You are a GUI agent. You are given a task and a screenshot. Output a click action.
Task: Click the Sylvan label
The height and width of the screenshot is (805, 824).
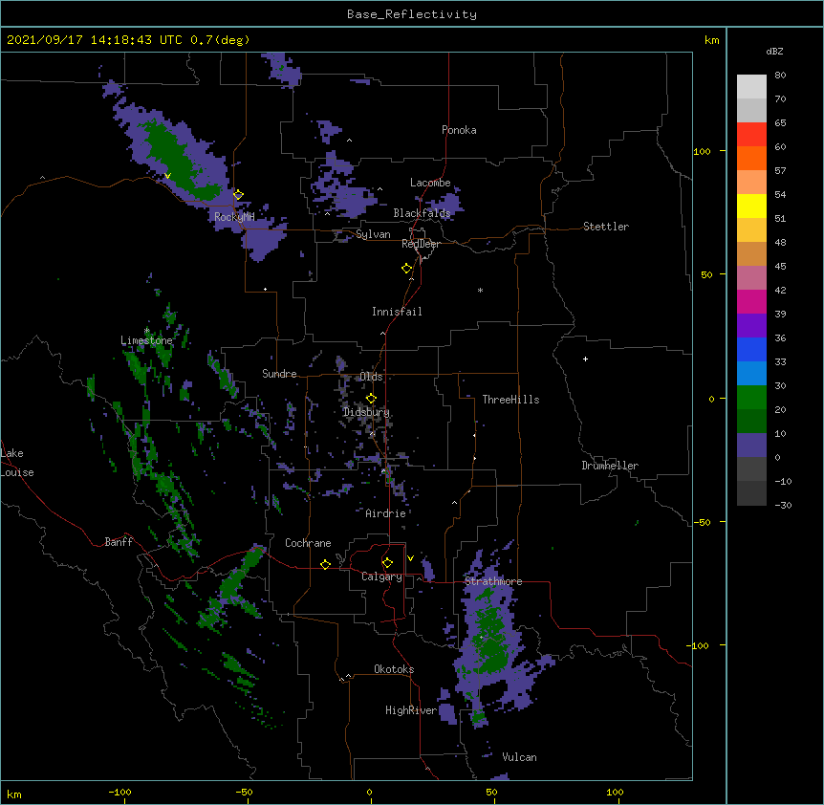pyautogui.click(x=373, y=234)
